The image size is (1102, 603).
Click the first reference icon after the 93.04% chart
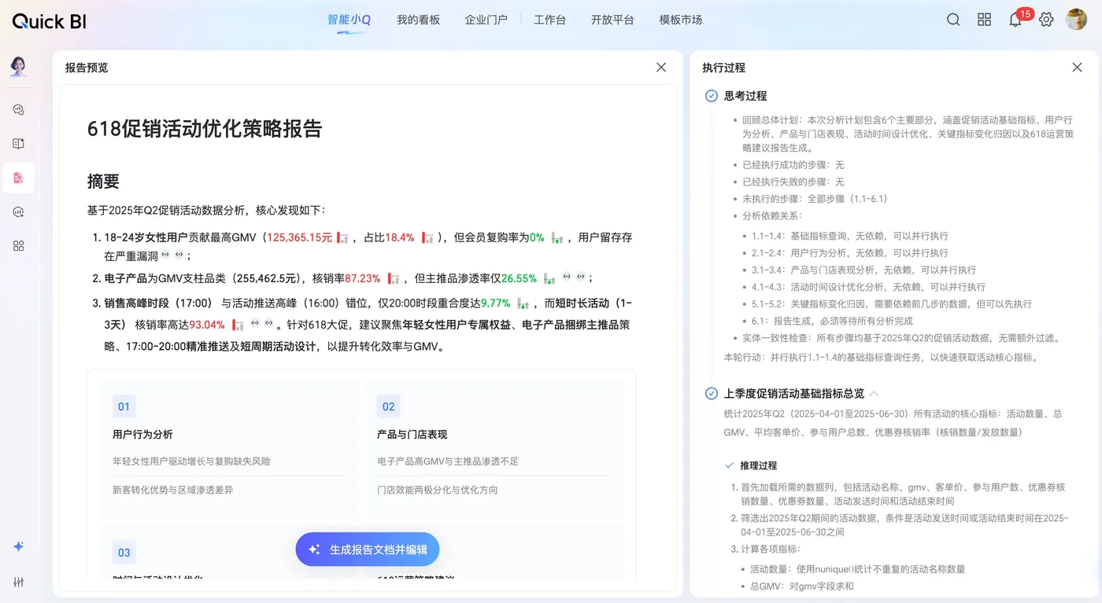coord(255,323)
